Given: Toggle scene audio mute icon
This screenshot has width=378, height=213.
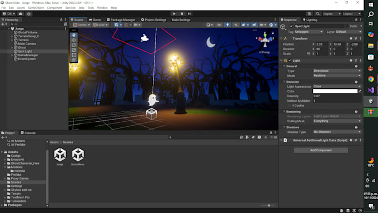Looking at the screenshot, I should pyautogui.click(x=236, y=25).
